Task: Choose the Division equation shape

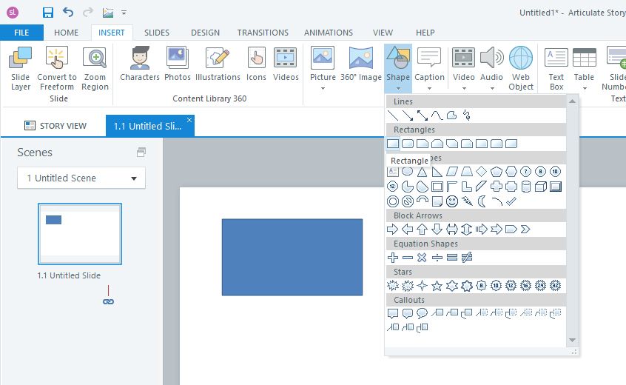Action: (437, 258)
